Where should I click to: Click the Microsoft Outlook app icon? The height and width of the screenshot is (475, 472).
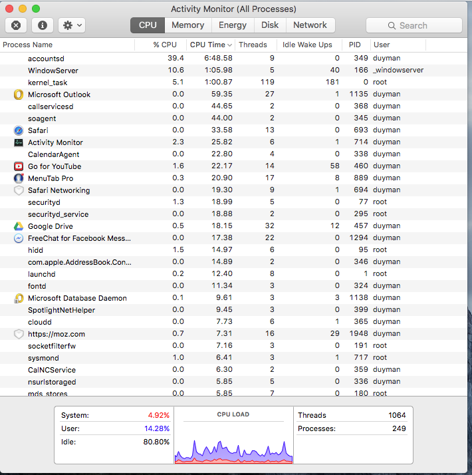pos(19,94)
